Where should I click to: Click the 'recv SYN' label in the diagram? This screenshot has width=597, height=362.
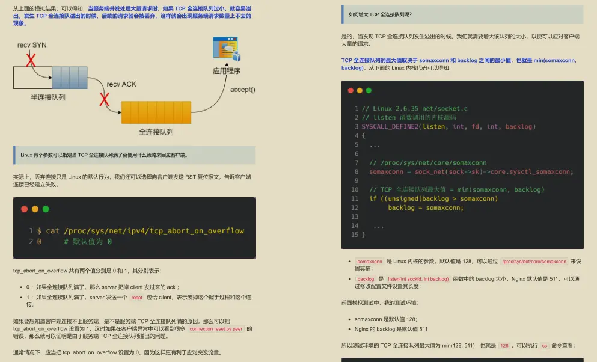[32, 45]
